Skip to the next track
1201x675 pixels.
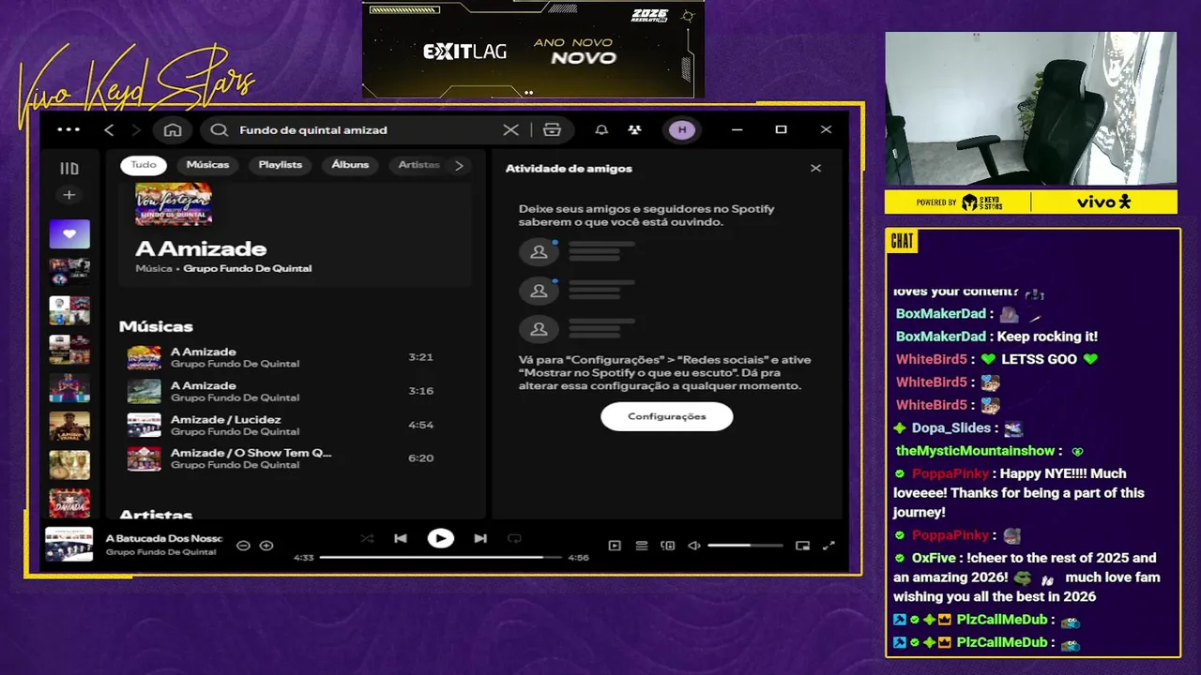tap(480, 538)
